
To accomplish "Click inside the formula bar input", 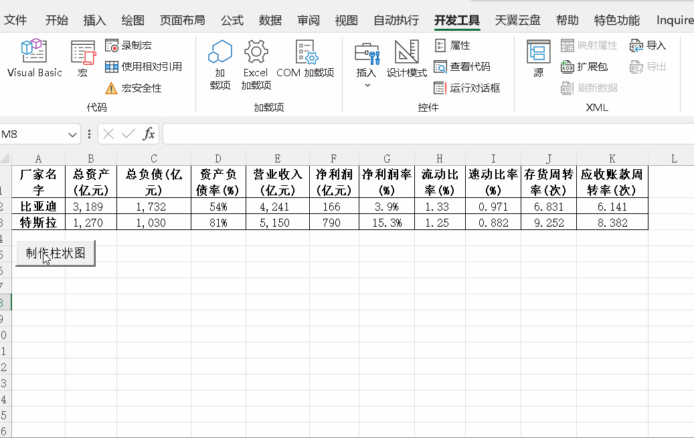I will click(x=428, y=134).
